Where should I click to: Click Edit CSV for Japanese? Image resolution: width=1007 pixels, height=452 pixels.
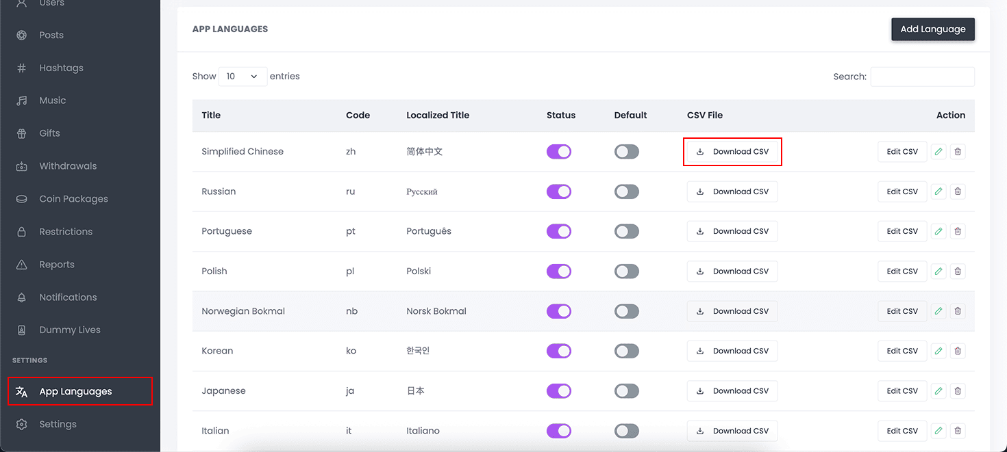pos(902,391)
